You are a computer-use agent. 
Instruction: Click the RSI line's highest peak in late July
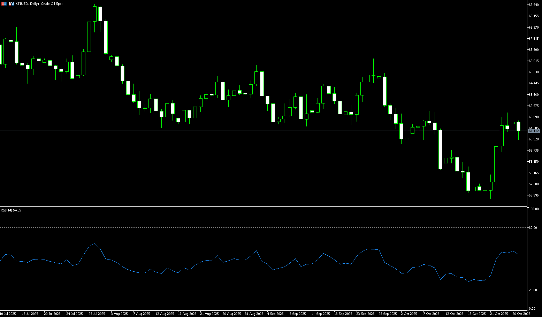pos(95,243)
